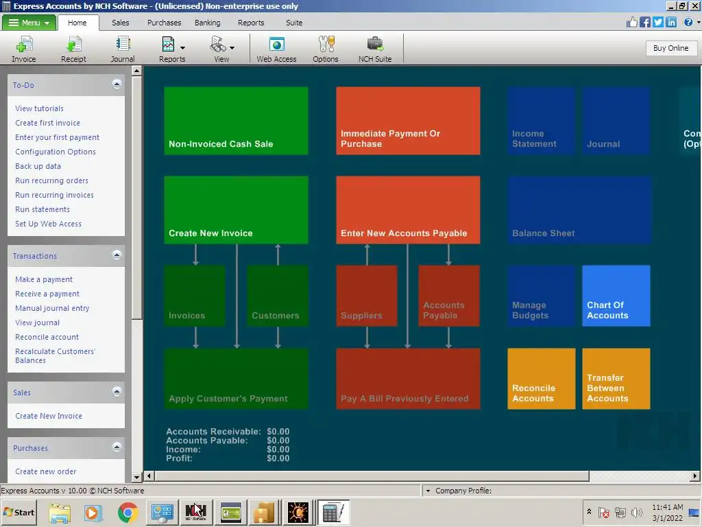Switch to the Purchases tab
Screen dimensions: 702x527
point(165,23)
